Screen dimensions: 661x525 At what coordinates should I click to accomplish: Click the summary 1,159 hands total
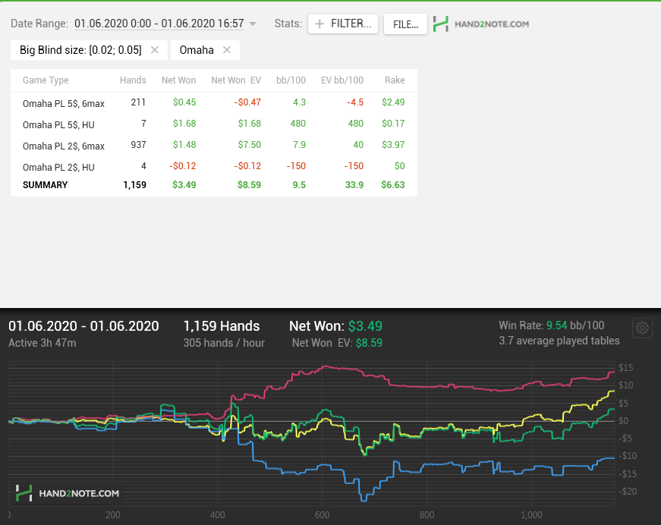[x=135, y=185]
